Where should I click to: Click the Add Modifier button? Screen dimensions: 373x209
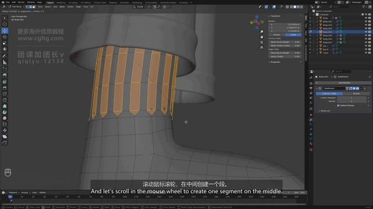coord(343,83)
